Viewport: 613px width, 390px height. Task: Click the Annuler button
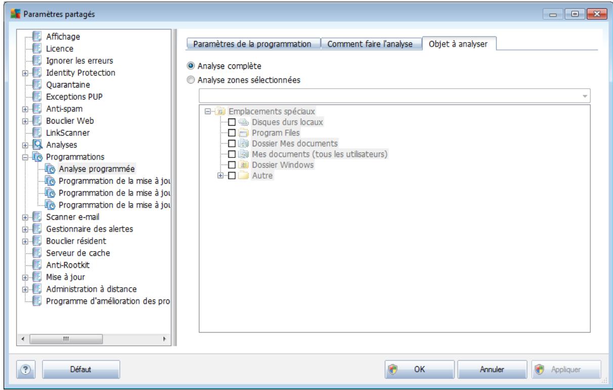492,370
